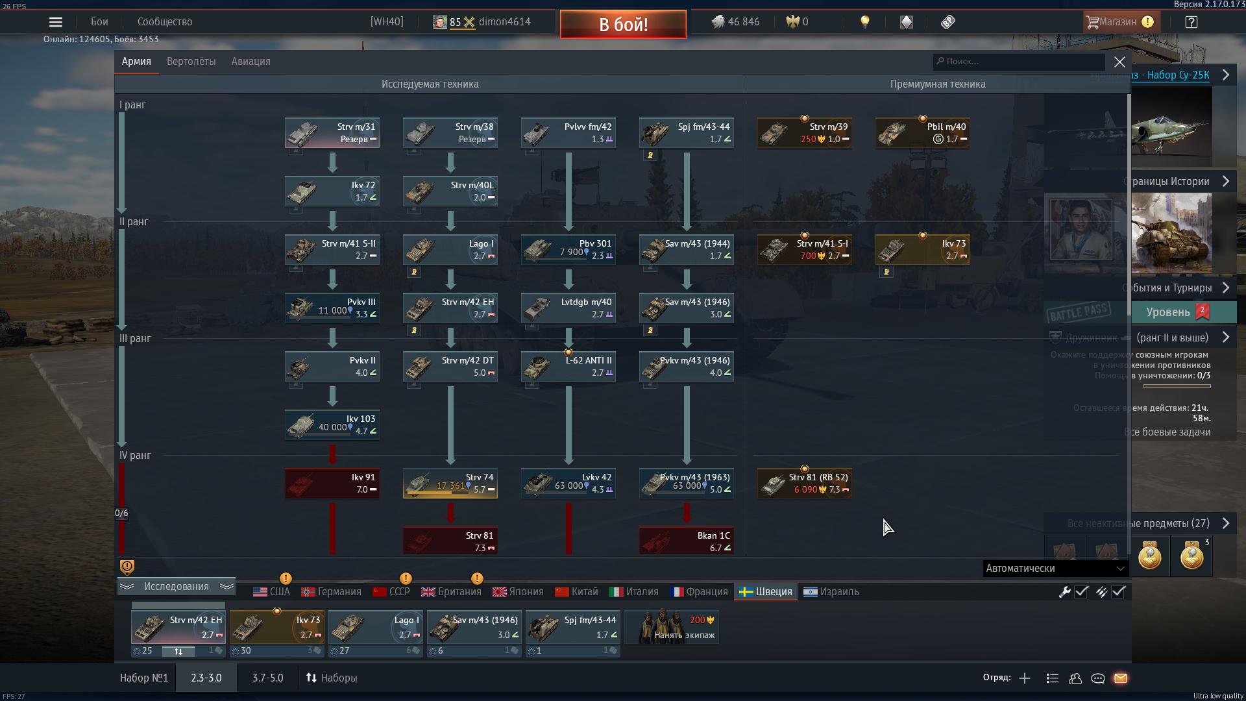Expand inactive items list arrow
The height and width of the screenshot is (701, 1246).
(x=1225, y=523)
